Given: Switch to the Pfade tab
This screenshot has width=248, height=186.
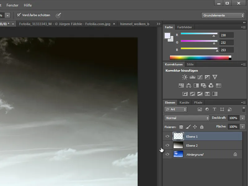Looking at the screenshot, I should 198,103.
